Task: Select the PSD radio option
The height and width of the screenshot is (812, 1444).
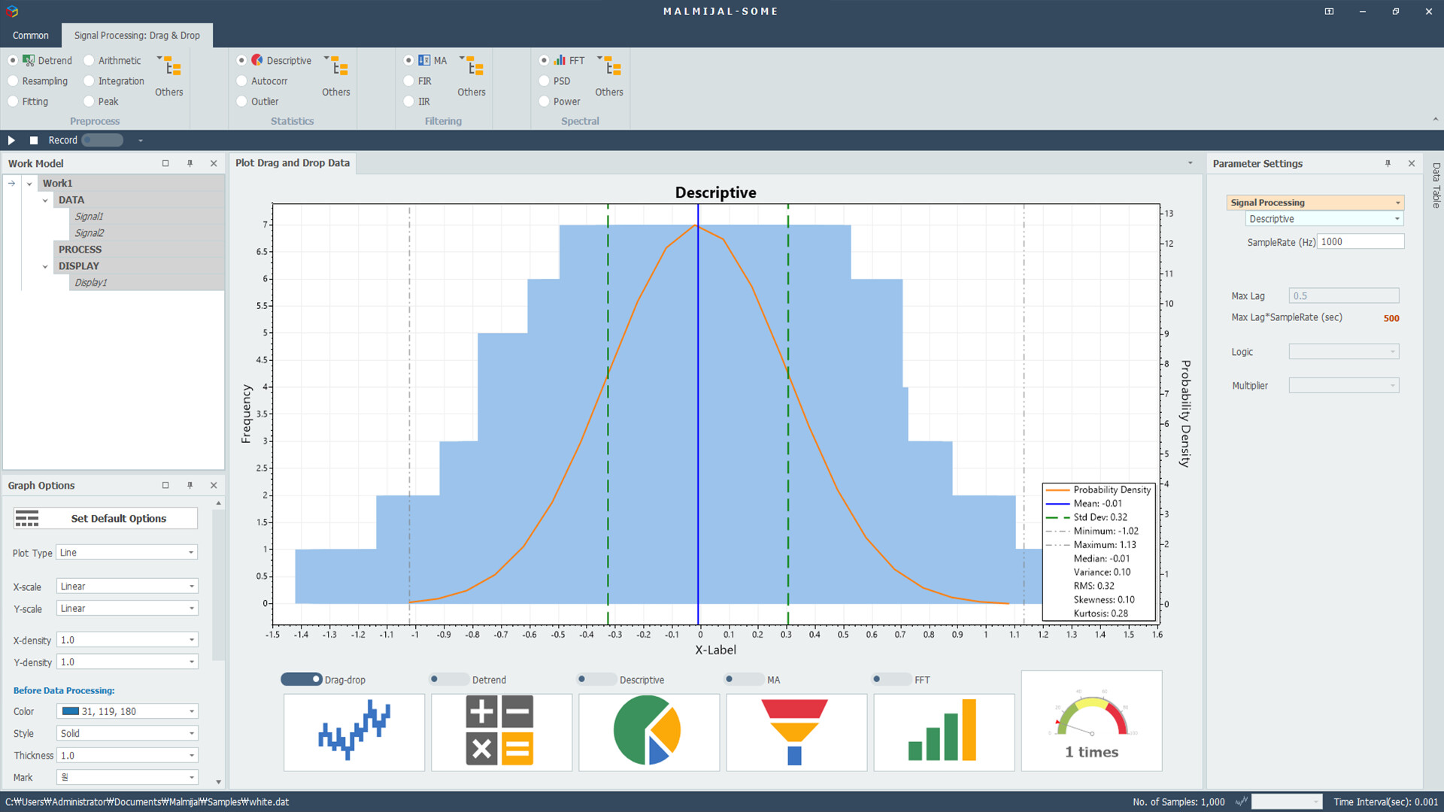Action: [545, 81]
